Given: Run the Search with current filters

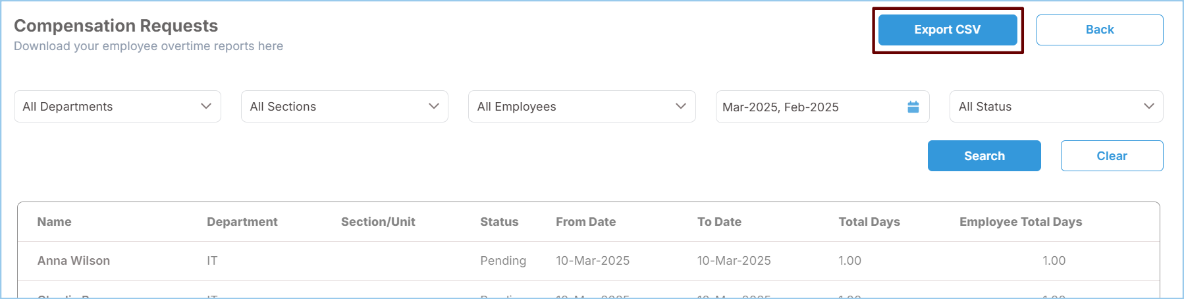Looking at the screenshot, I should click(x=984, y=156).
